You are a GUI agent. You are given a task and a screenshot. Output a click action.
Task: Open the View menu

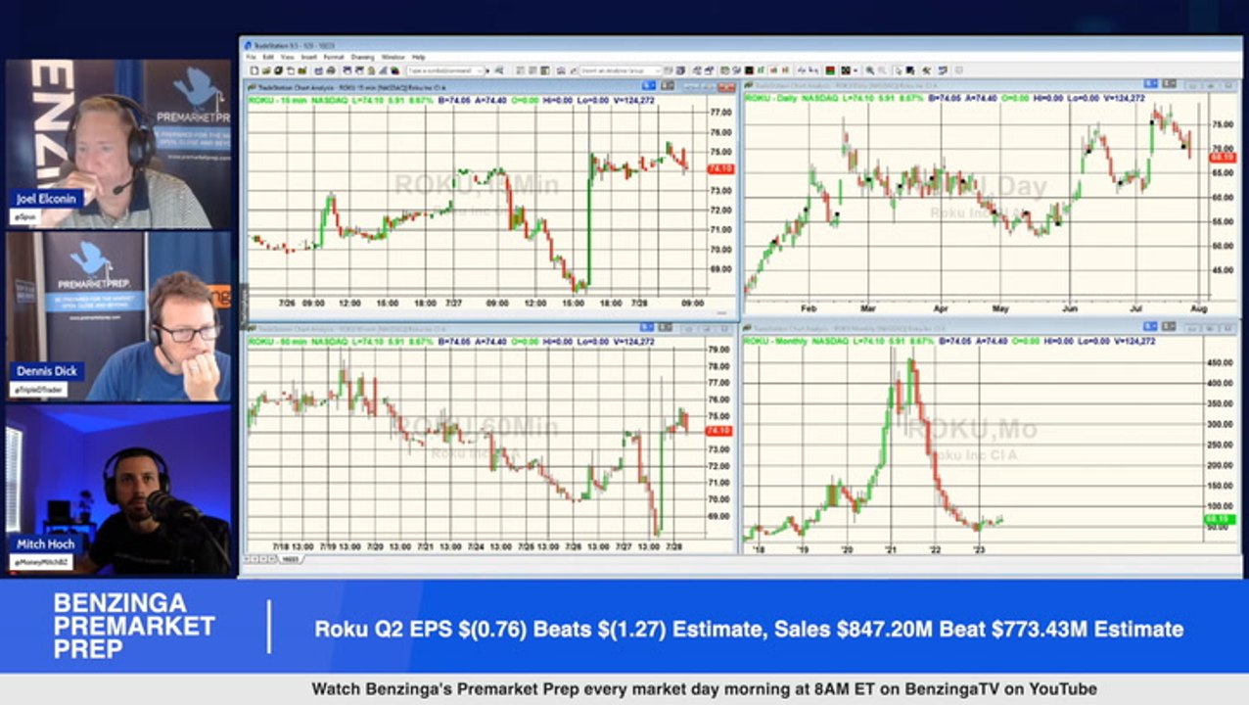[287, 57]
